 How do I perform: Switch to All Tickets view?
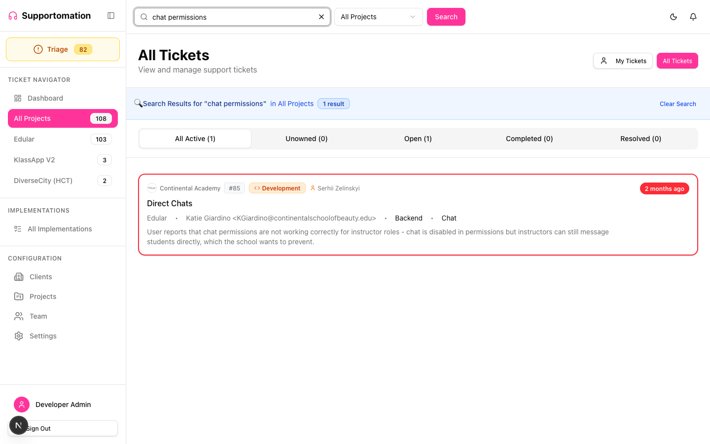tap(677, 61)
